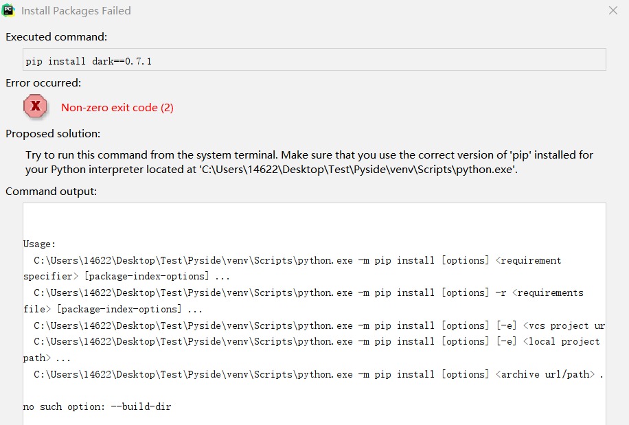This screenshot has width=629, height=425.
Task: Close the Install Packages Failed dialog
Action: [612, 10]
